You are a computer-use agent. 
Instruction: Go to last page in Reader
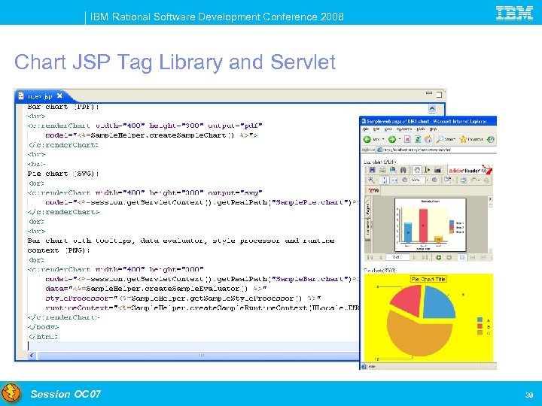(x=425, y=257)
